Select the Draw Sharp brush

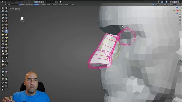click(6, 8)
